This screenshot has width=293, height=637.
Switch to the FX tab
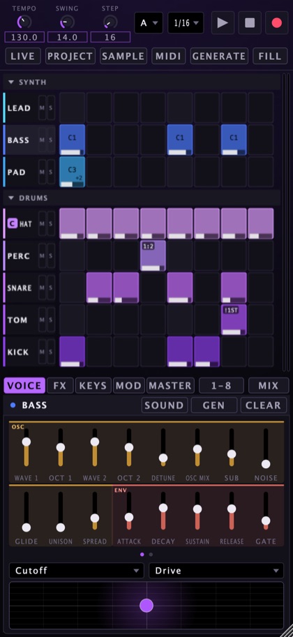coord(60,386)
